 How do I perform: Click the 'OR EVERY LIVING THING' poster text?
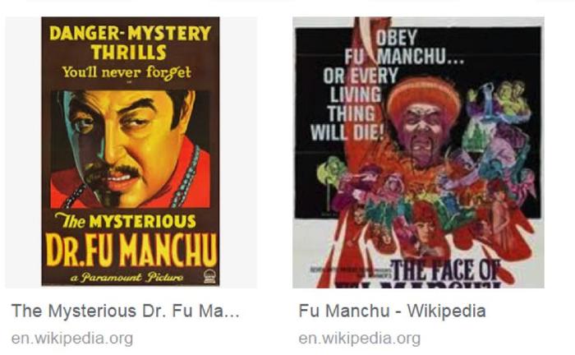(x=356, y=95)
